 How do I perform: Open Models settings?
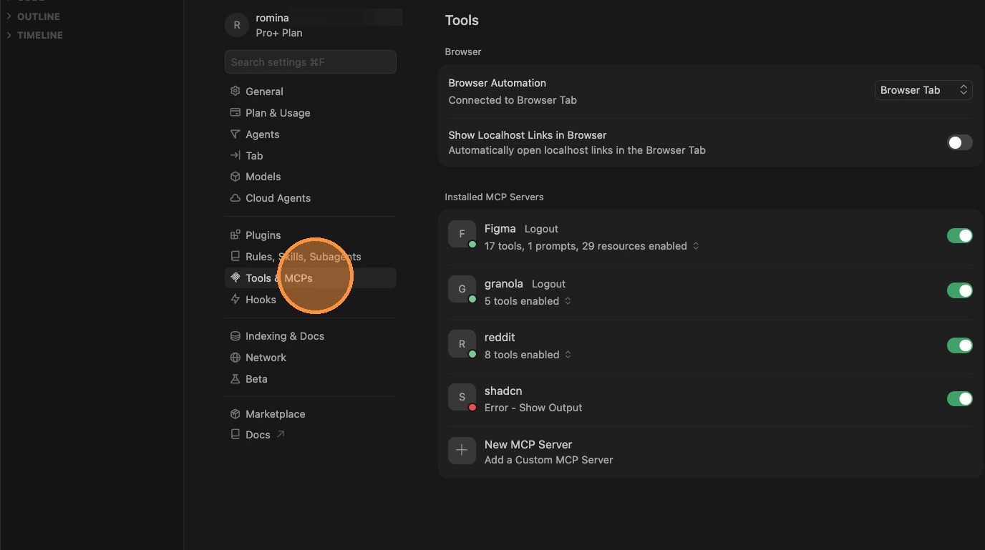coord(310,176)
